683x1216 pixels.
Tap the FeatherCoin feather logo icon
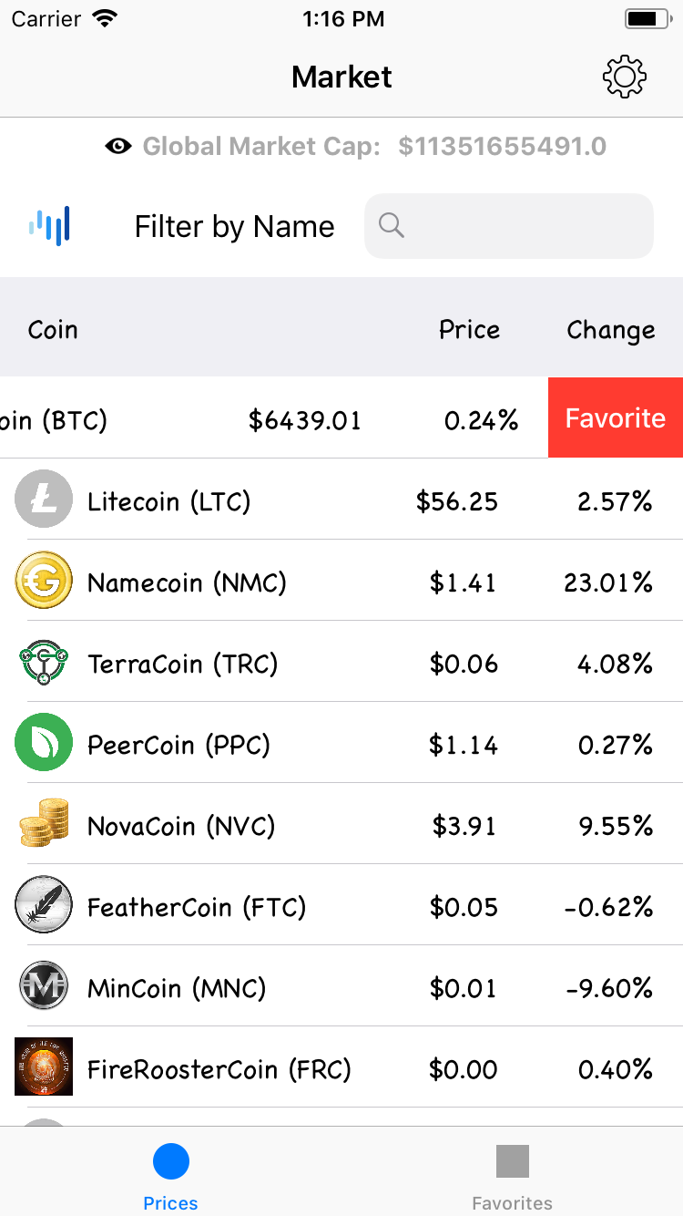point(44,905)
